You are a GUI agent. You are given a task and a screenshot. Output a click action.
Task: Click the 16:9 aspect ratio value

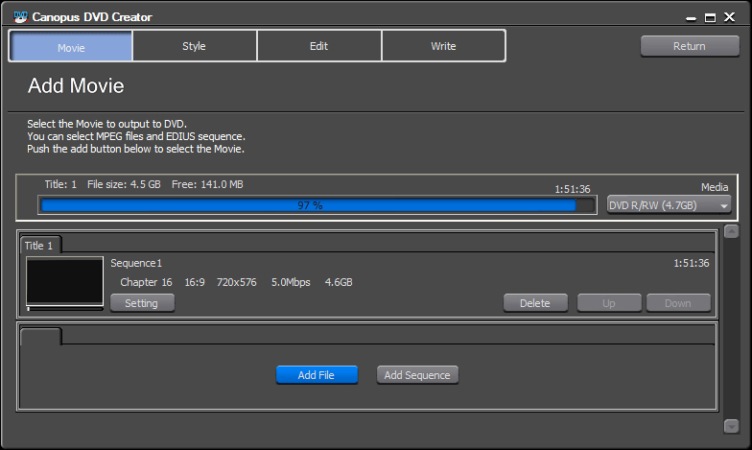click(195, 282)
